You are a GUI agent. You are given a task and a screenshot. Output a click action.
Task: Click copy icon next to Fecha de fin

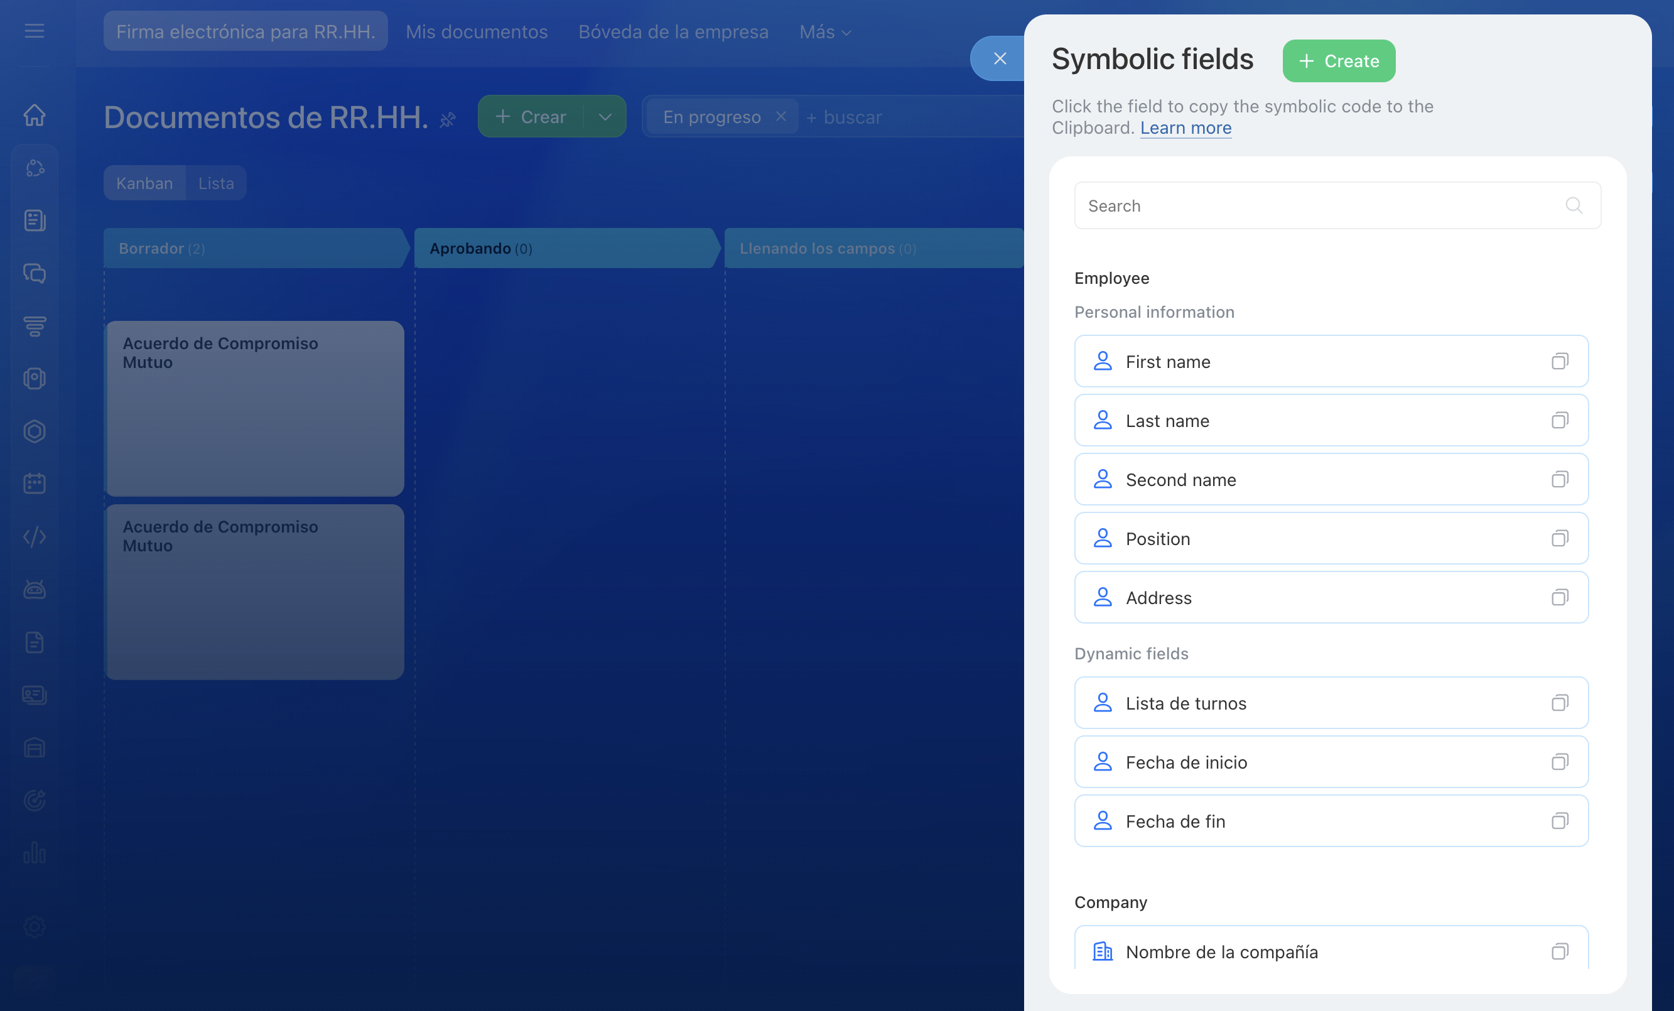(x=1559, y=821)
